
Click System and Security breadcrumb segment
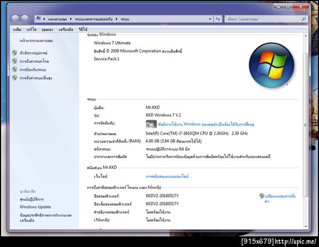click(x=94, y=19)
